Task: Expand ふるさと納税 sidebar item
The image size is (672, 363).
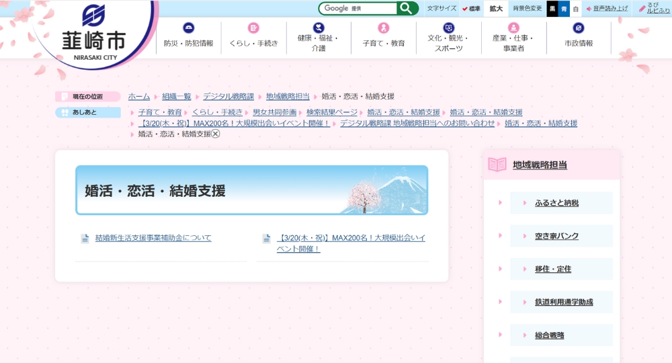Action: click(x=556, y=203)
